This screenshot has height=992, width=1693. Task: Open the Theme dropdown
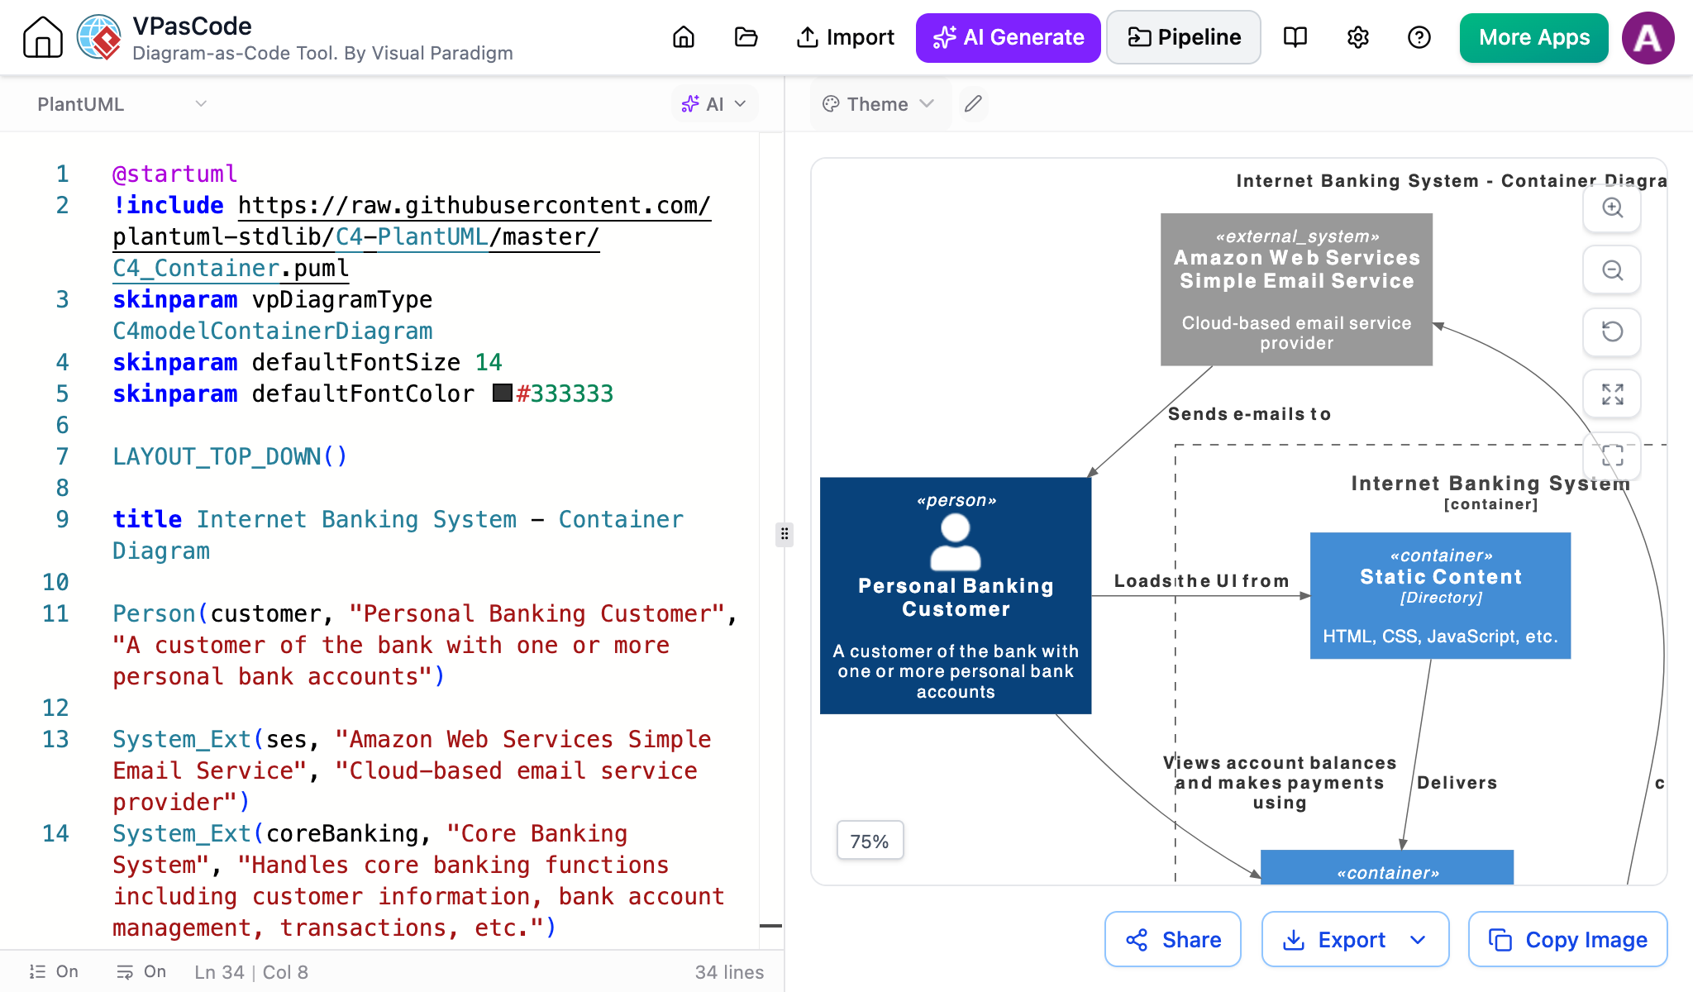point(878,104)
